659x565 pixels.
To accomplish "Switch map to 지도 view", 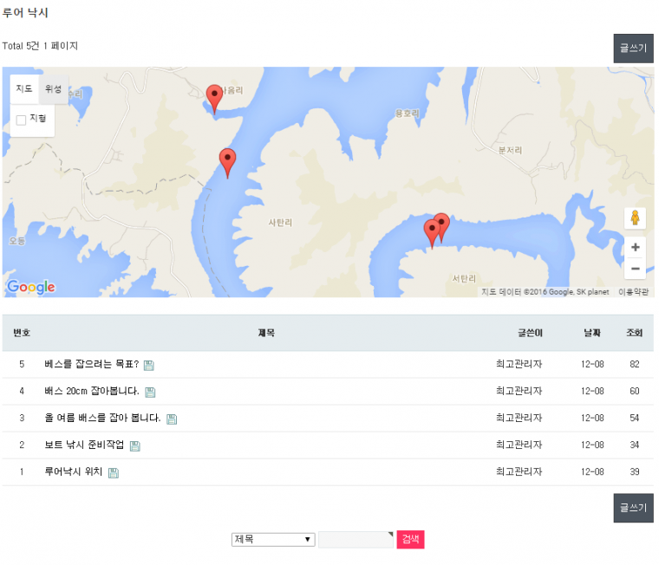I will (24, 89).
